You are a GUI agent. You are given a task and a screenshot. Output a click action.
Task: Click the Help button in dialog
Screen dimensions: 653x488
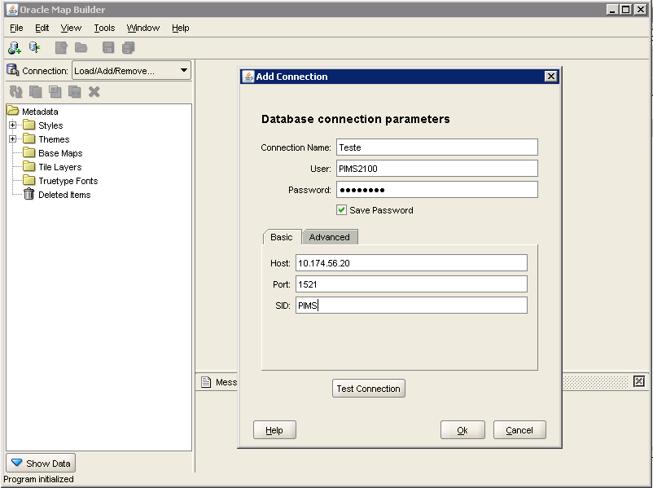pyautogui.click(x=274, y=430)
